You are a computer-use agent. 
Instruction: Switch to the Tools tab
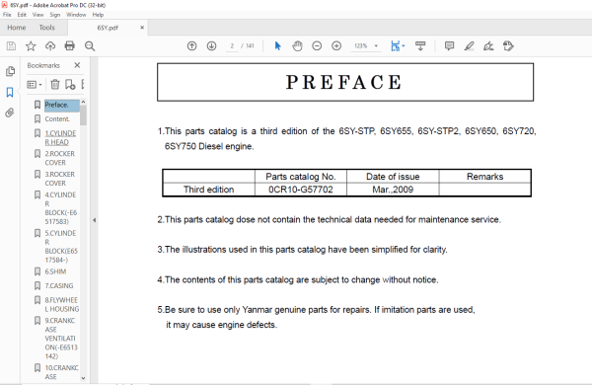click(x=46, y=28)
